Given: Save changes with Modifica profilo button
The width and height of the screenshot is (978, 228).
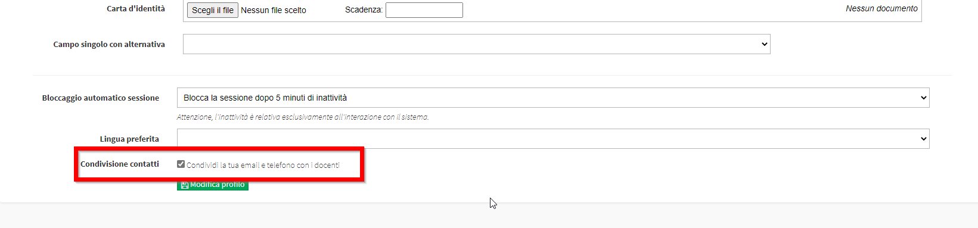Looking at the screenshot, I should (213, 185).
